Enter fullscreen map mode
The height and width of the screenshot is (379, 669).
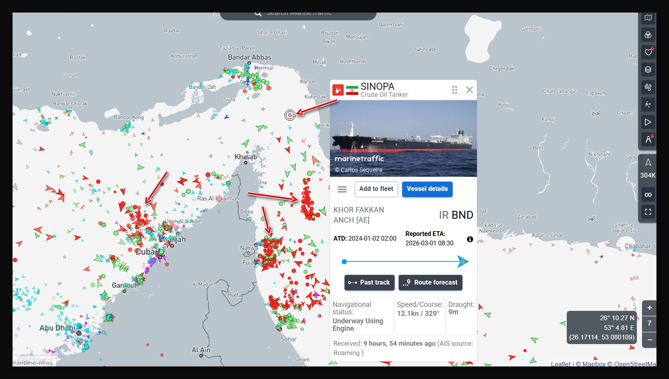click(x=648, y=212)
